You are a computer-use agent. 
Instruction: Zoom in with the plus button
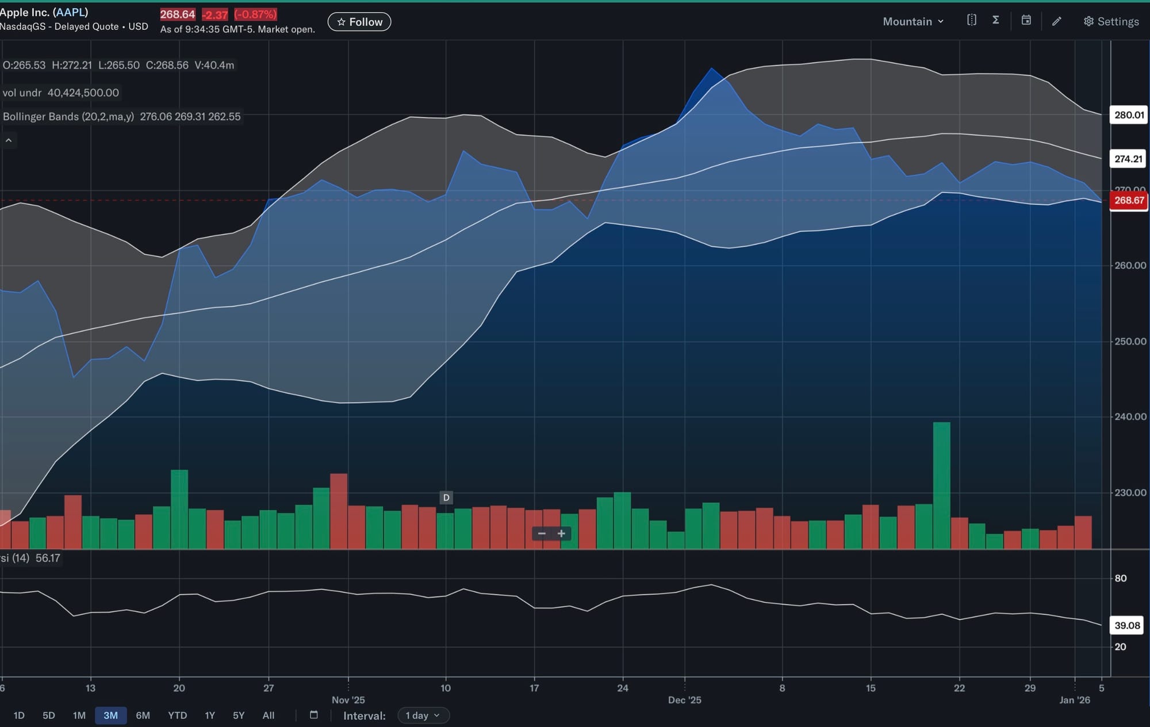click(x=561, y=534)
